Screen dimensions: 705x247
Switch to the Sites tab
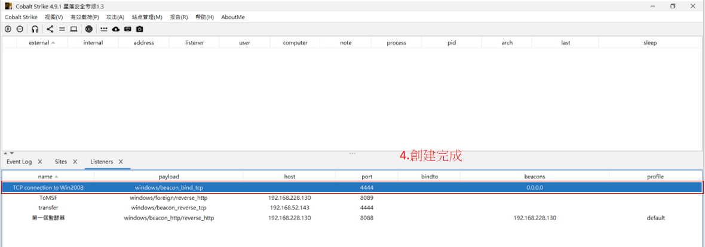pos(61,162)
